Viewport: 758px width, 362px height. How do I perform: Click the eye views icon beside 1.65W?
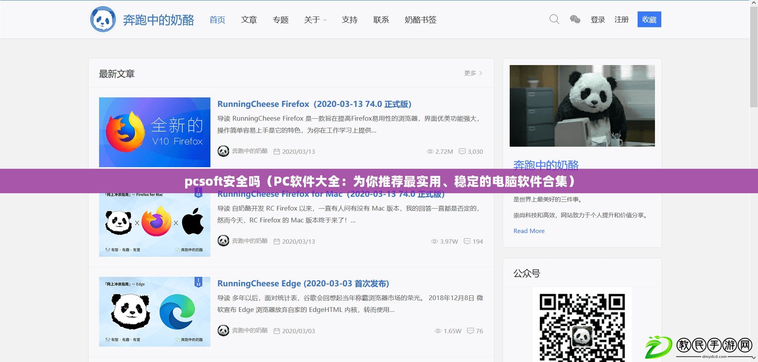(x=438, y=331)
